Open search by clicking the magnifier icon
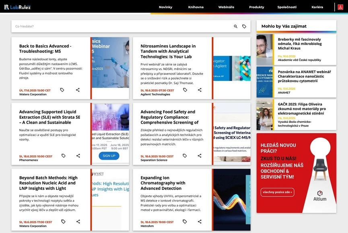Screen dimensions: 348x233 (235, 26)
